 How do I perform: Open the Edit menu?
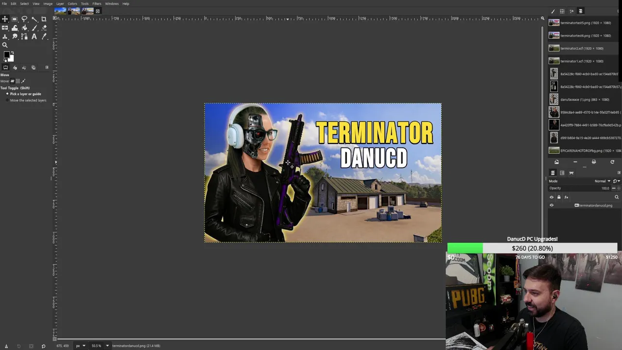coord(14,3)
